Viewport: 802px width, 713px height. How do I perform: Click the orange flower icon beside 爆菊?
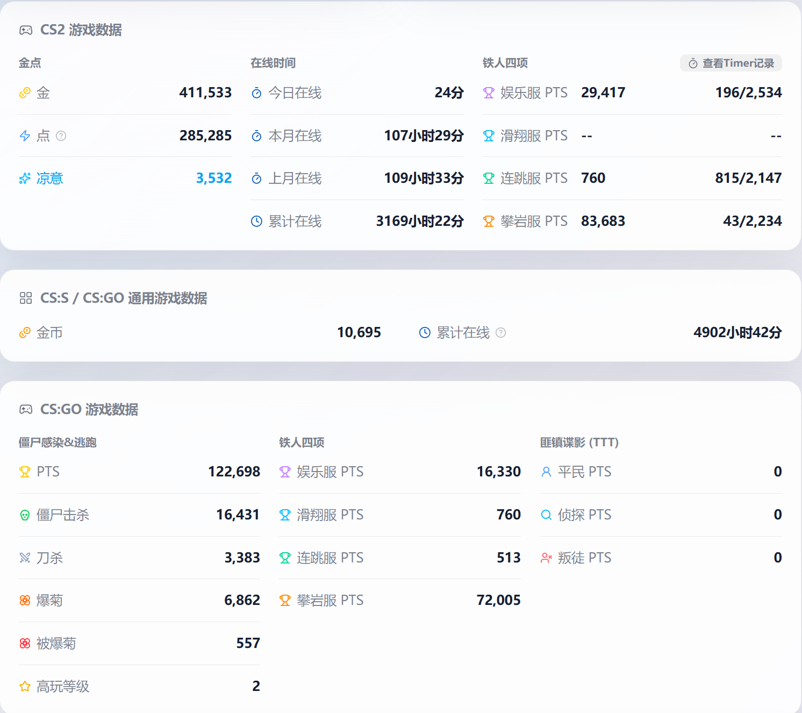click(25, 600)
